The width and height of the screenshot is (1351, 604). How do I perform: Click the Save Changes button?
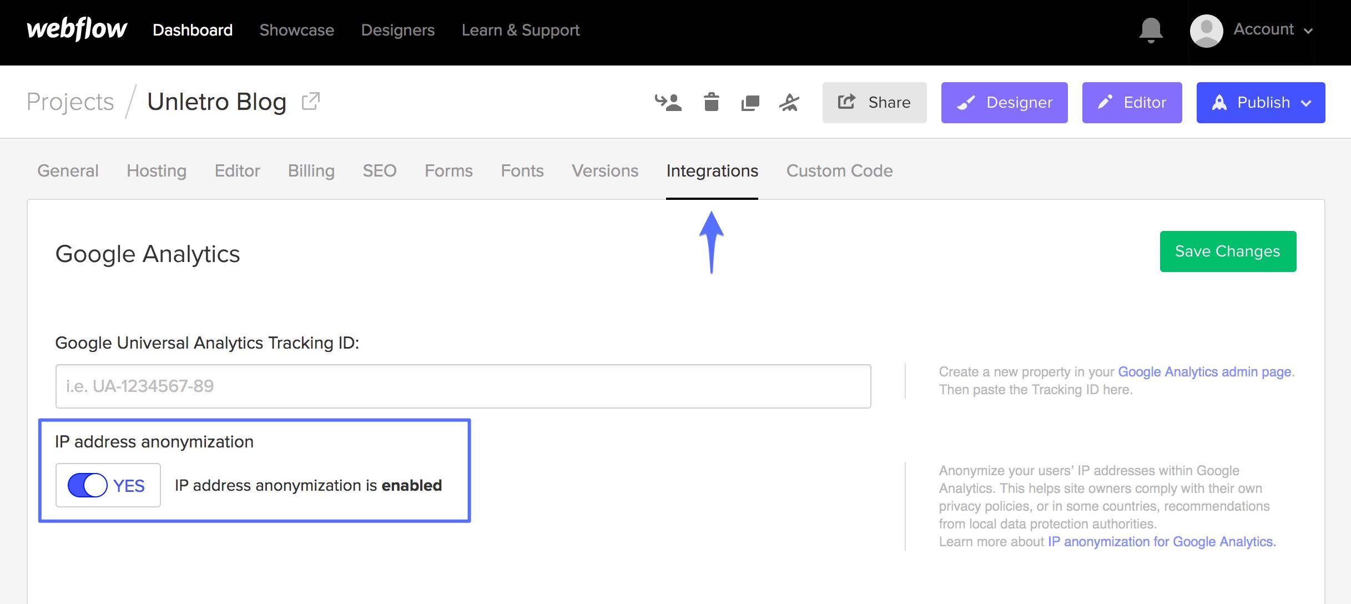coord(1227,251)
